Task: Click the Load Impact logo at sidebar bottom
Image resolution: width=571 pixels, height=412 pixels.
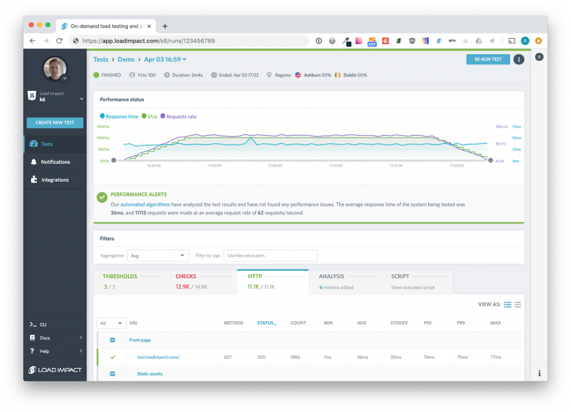Action: click(x=54, y=370)
